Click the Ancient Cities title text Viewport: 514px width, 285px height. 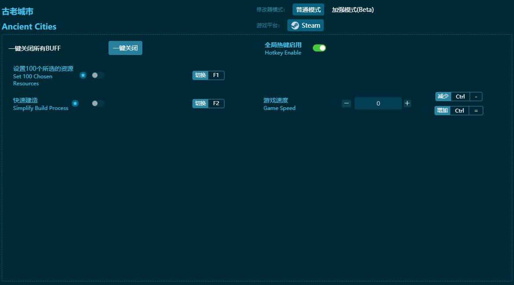[29, 26]
